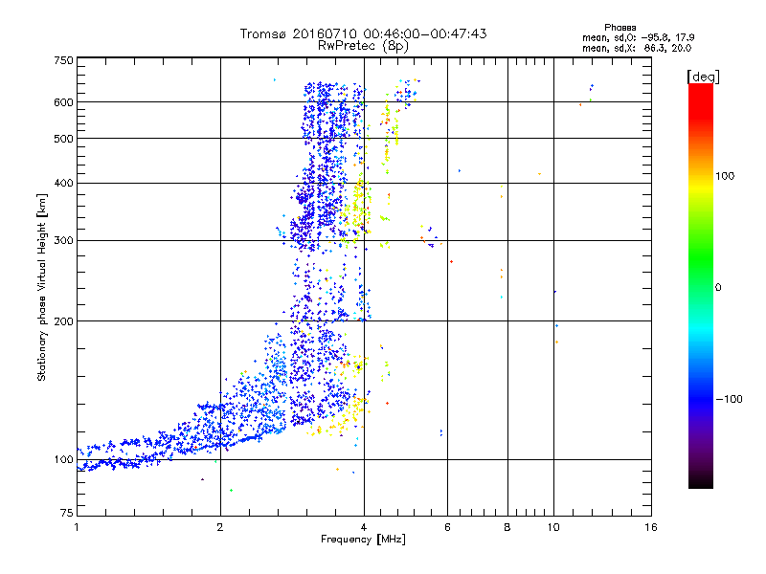
Task: Click the x-axis '6' MHz tick label
Action: [447, 527]
